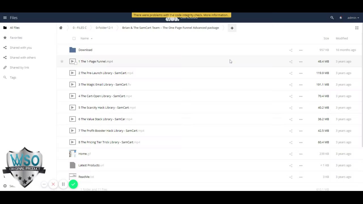Favorite the 1 The 1-Page Funnel file
This screenshot has height=204, width=363.
[62, 61]
